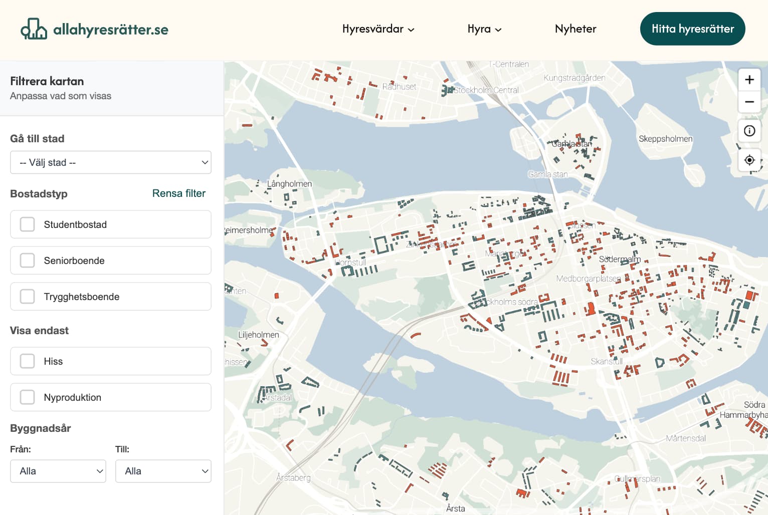768x515 pixels.
Task: Expand the Från year dropdown
Action: 58,471
